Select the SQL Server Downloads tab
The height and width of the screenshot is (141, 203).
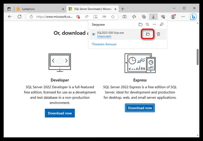(93, 9)
